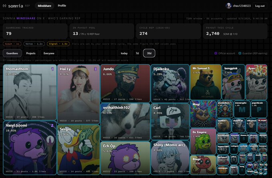Open the Profile tab

tap(62, 6)
